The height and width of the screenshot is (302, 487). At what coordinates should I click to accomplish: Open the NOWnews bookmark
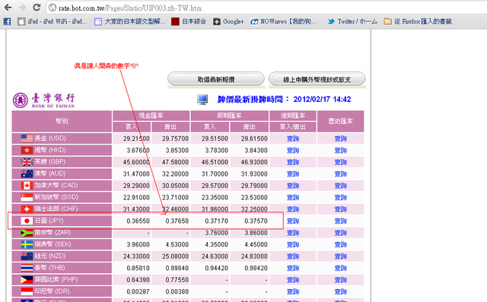tap(283, 21)
